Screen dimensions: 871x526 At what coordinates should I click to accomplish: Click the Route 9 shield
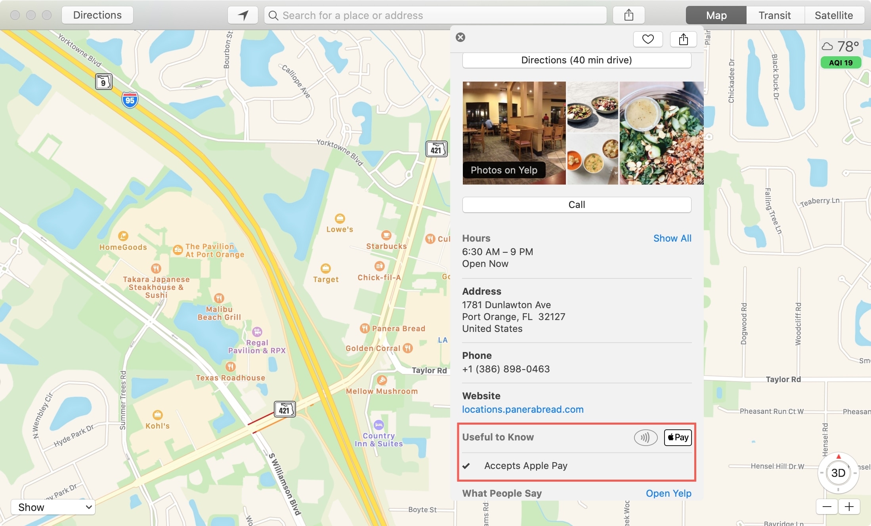click(104, 82)
